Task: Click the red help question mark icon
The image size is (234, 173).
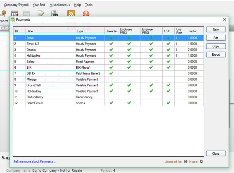Action: point(86,14)
